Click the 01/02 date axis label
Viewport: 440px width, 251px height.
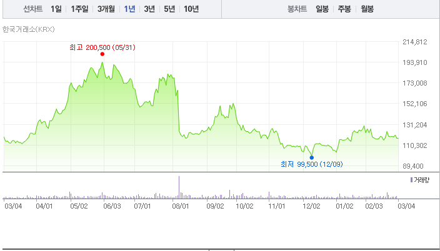click(344, 206)
